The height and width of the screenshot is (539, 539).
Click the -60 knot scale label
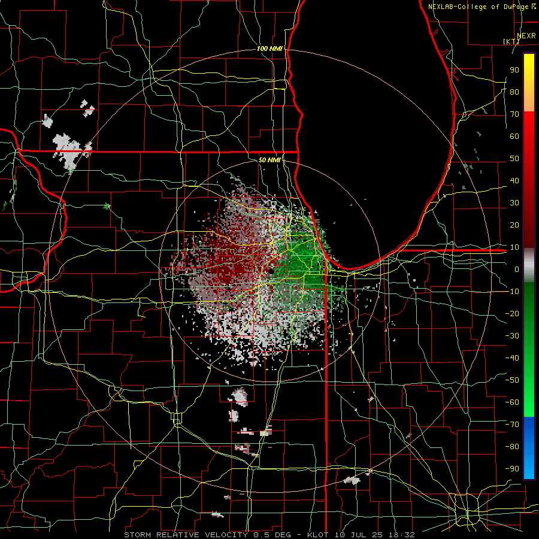(512, 402)
